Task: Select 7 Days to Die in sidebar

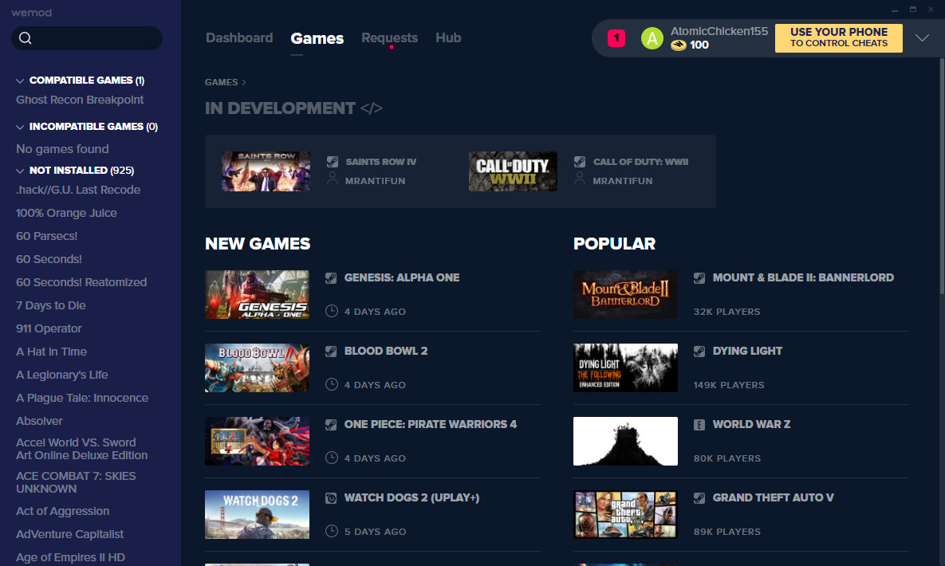Action: (x=50, y=305)
